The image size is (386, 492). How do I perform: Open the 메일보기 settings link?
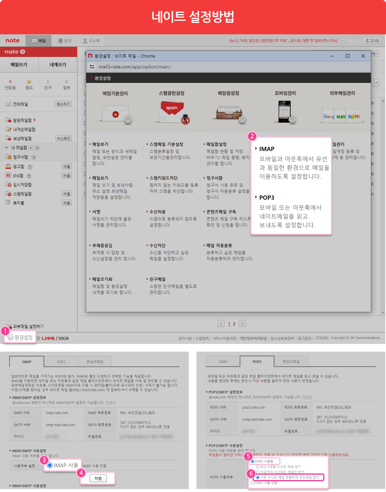(x=100, y=144)
